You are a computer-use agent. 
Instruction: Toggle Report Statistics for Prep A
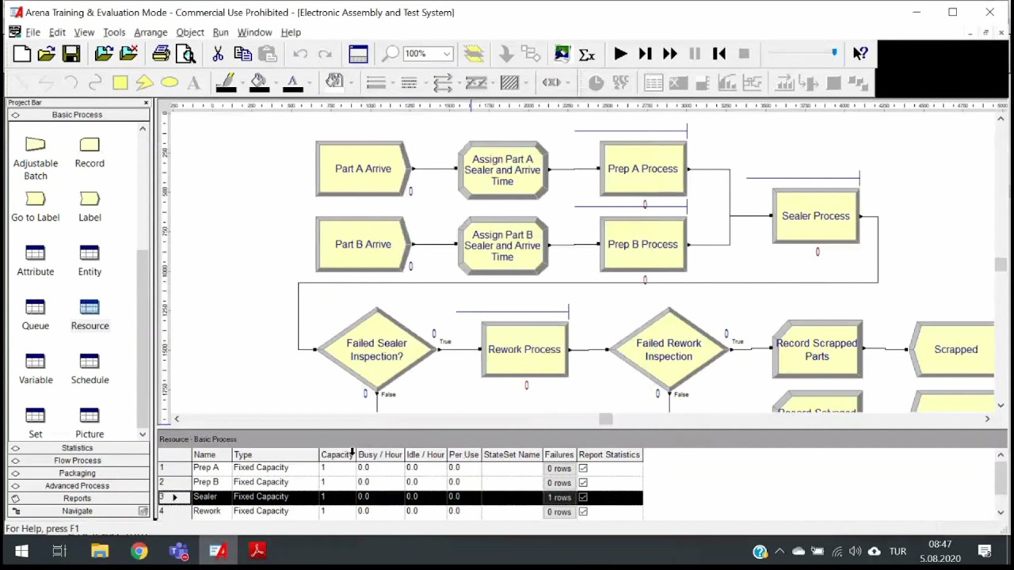click(583, 469)
